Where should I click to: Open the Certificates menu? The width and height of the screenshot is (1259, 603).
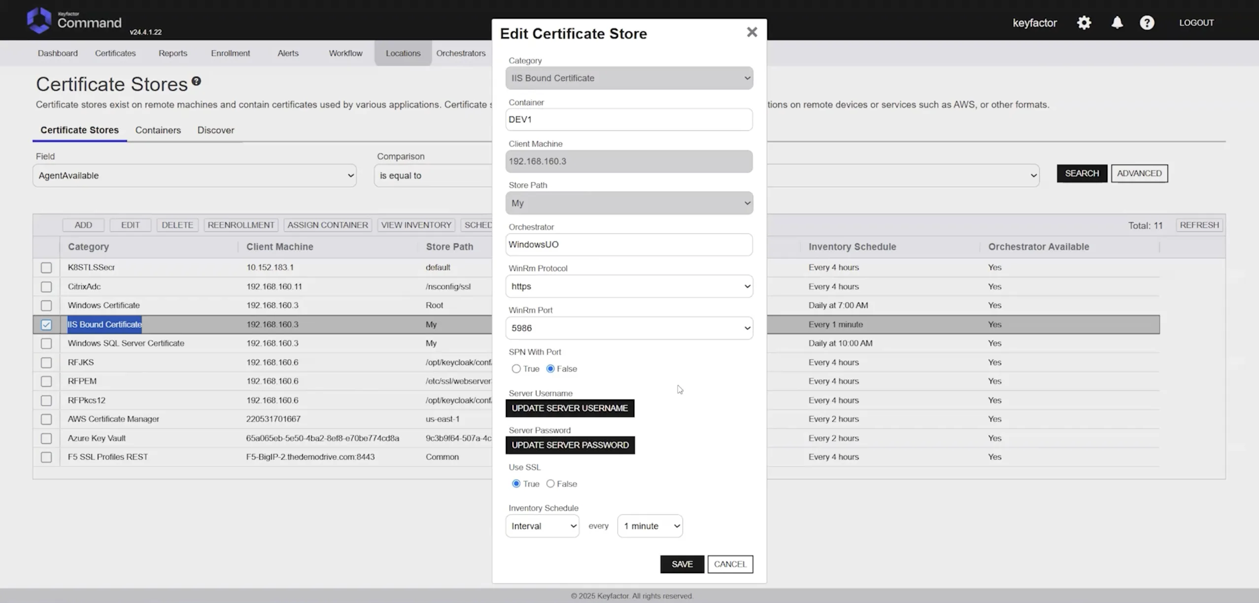115,53
